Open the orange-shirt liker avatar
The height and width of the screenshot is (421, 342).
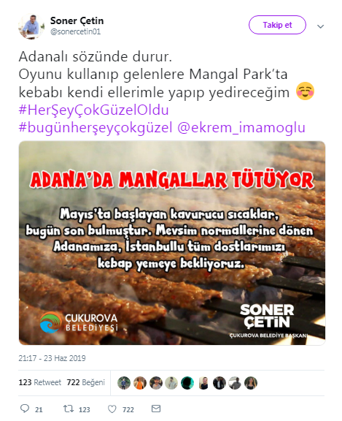(140, 383)
